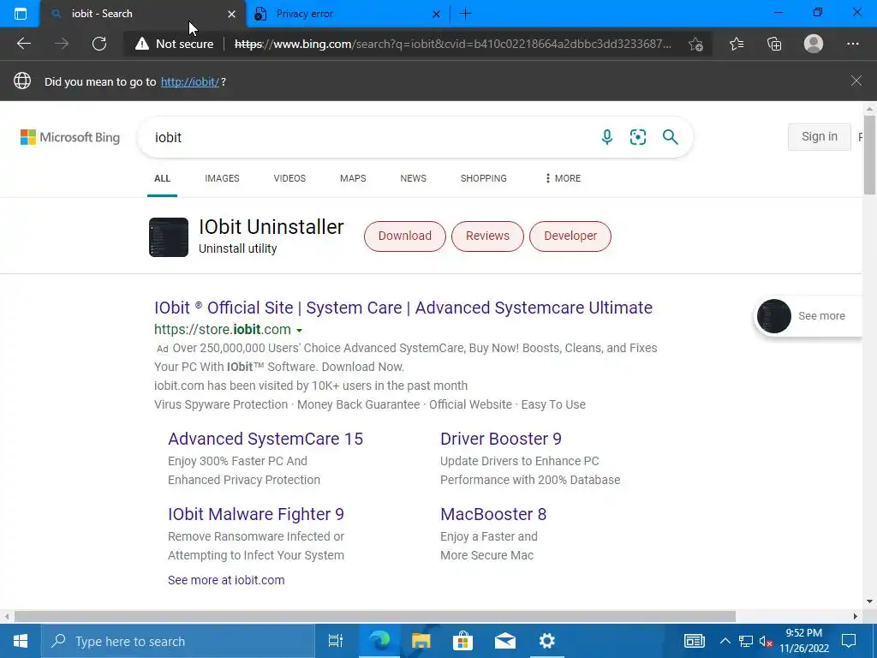Open Driver Booster 9 link
The height and width of the screenshot is (658, 877).
[x=500, y=439]
